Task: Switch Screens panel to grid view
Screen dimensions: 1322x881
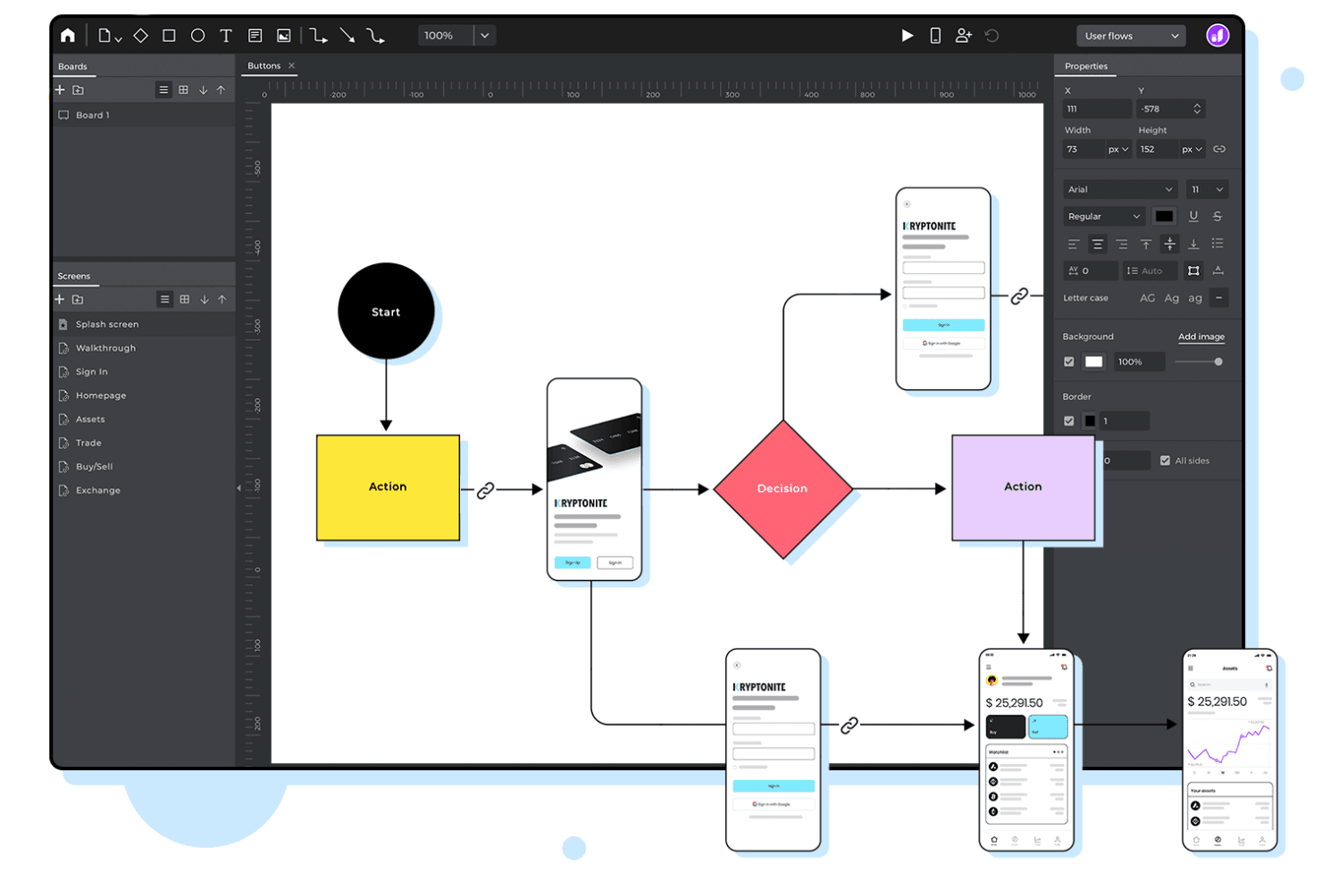Action: coord(184,299)
